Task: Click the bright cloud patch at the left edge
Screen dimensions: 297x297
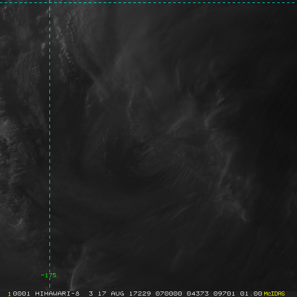Action: pos(4,127)
